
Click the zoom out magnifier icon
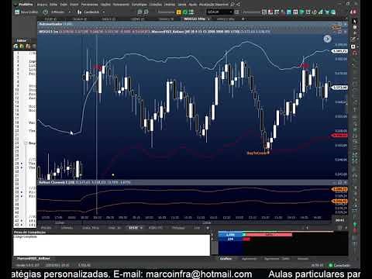point(146,12)
